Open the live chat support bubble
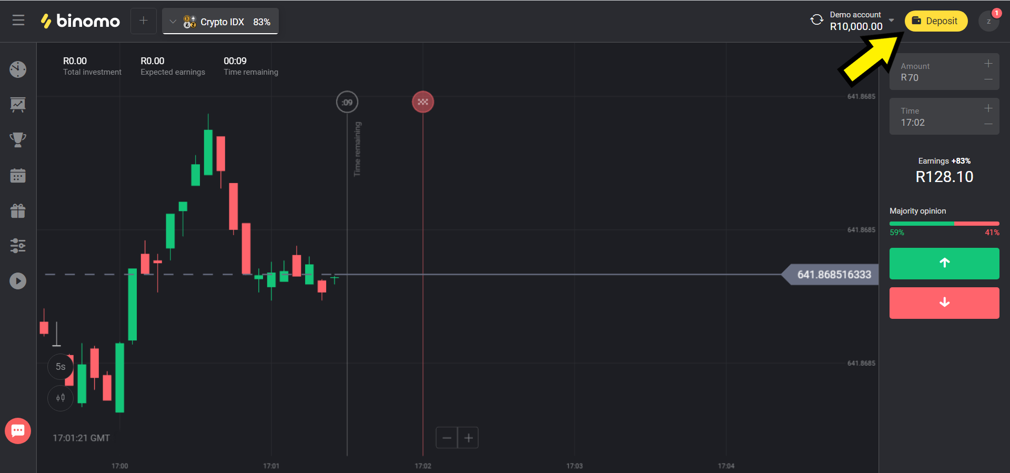The image size is (1010, 473). coord(18,431)
